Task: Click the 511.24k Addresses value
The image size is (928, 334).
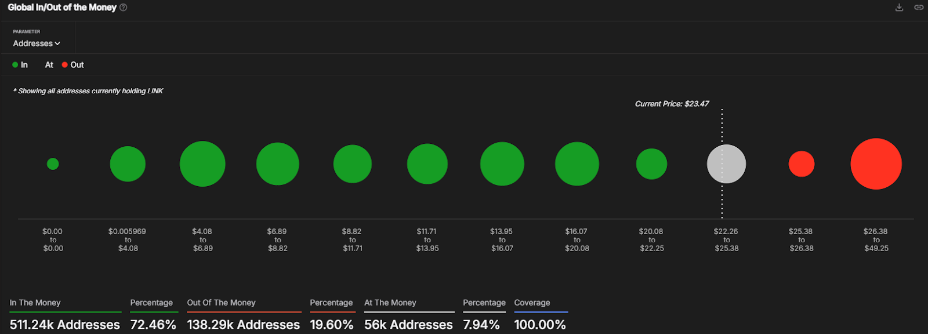Action: pyautogui.click(x=65, y=325)
